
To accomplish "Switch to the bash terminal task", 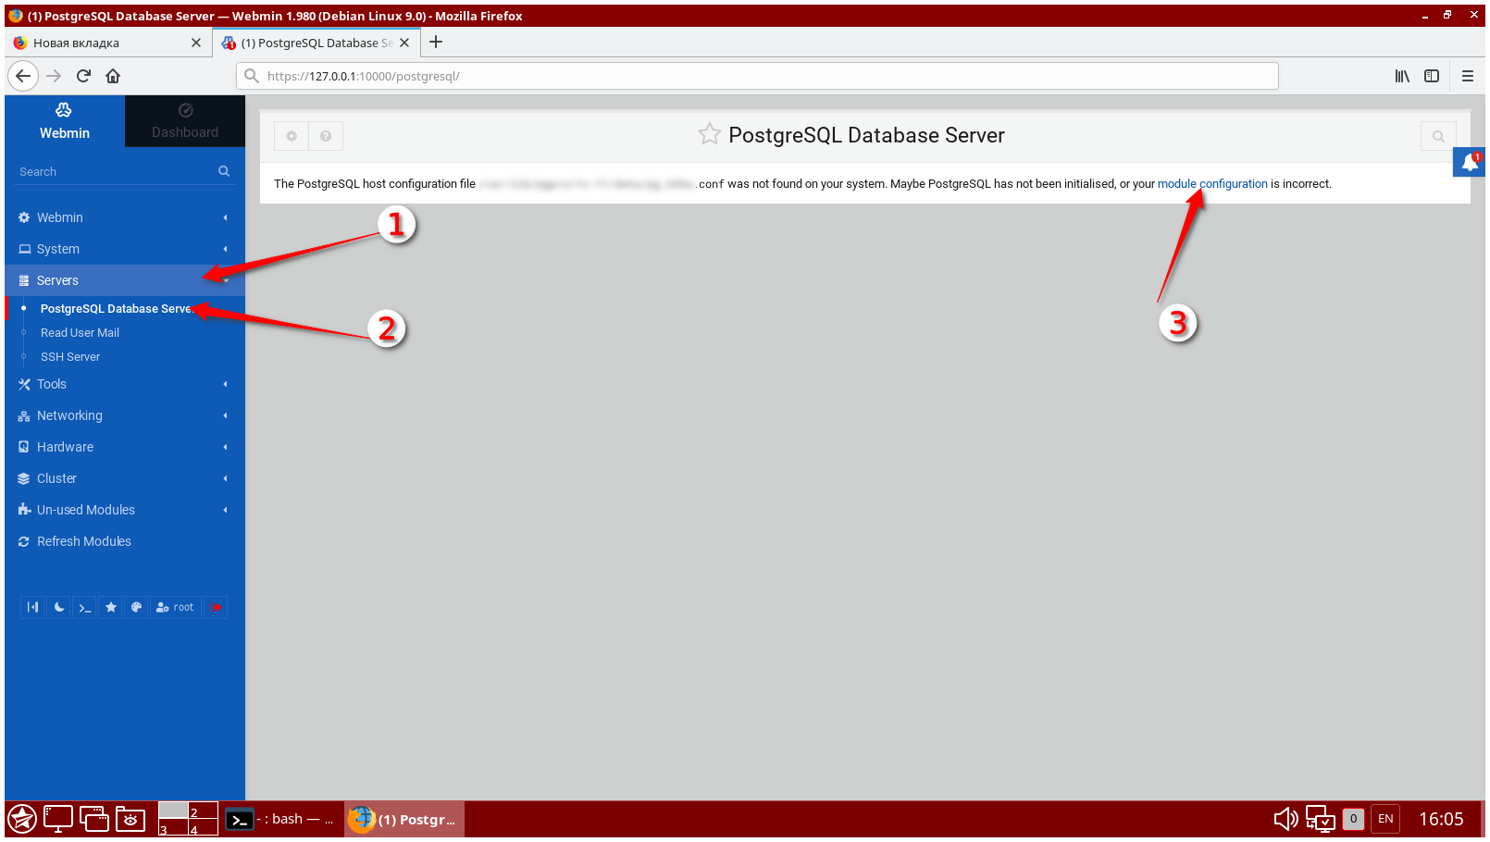I will coord(280,819).
